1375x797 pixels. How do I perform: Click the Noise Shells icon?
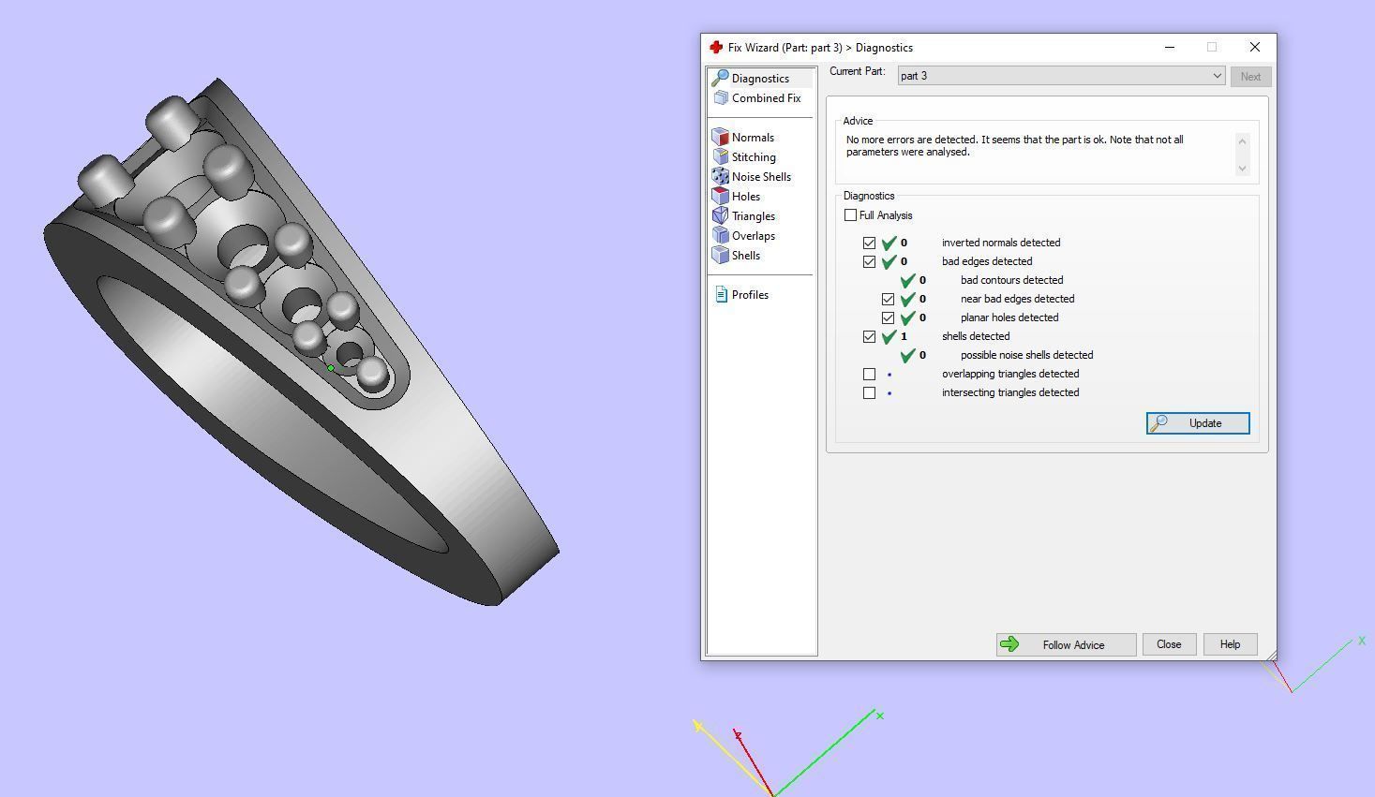point(720,176)
